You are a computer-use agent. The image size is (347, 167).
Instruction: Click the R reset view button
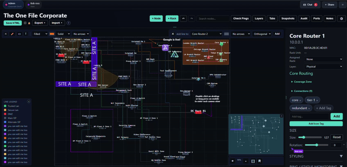(259, 161)
